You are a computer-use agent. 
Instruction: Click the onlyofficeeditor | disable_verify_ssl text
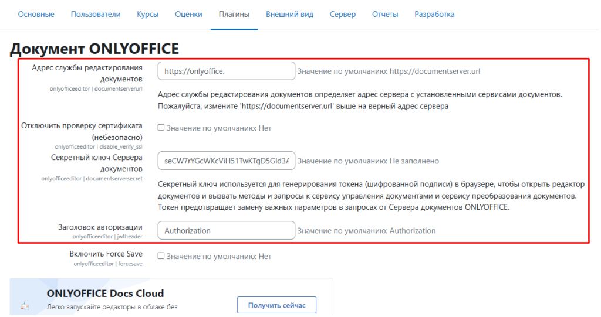tap(99, 146)
